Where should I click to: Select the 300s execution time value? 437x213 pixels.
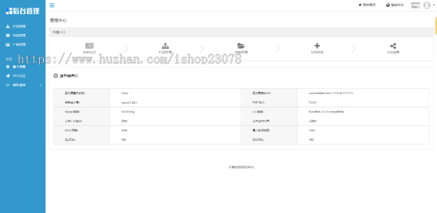pyautogui.click(x=312, y=131)
